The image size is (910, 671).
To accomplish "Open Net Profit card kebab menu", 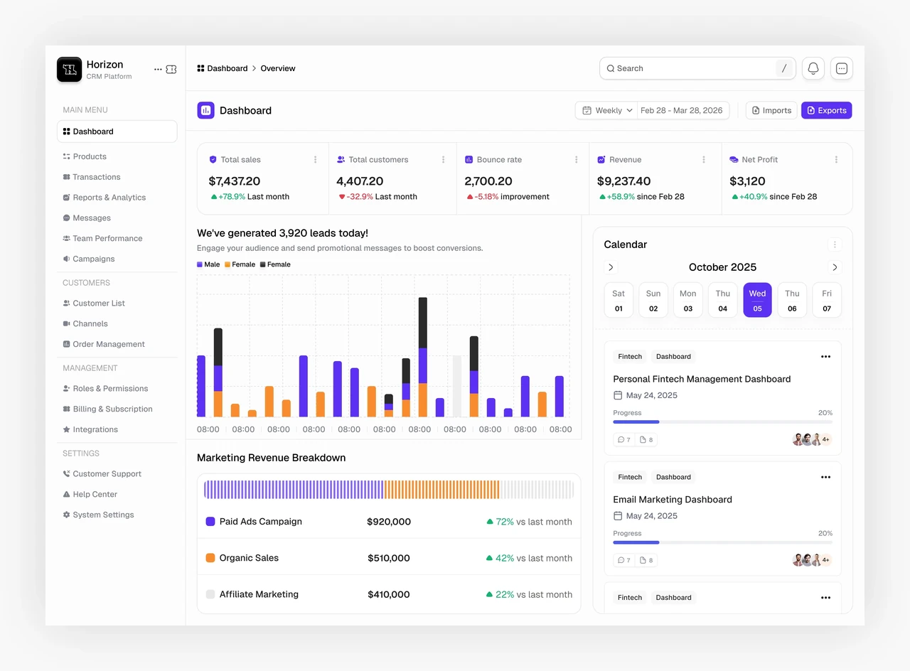I will coord(836,160).
